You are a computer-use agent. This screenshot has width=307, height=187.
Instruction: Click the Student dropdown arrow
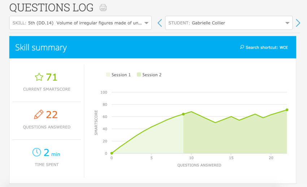pos(287,23)
